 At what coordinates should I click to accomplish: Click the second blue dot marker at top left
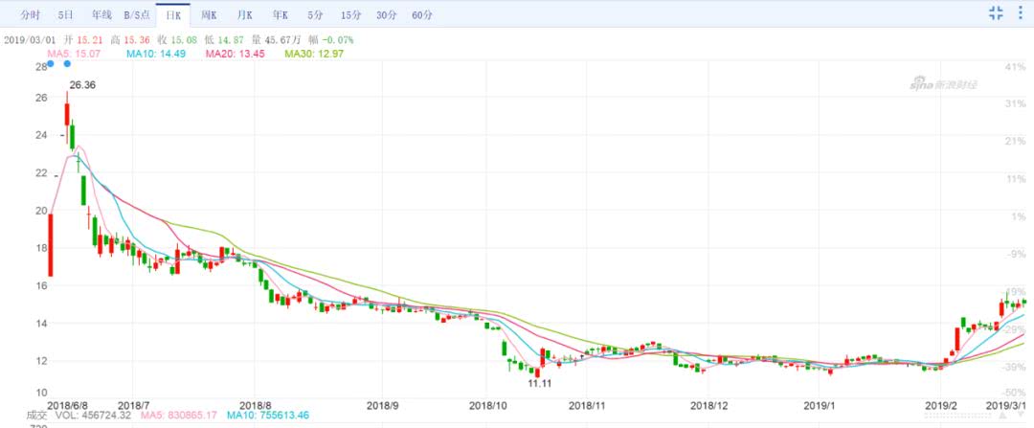click(x=67, y=64)
